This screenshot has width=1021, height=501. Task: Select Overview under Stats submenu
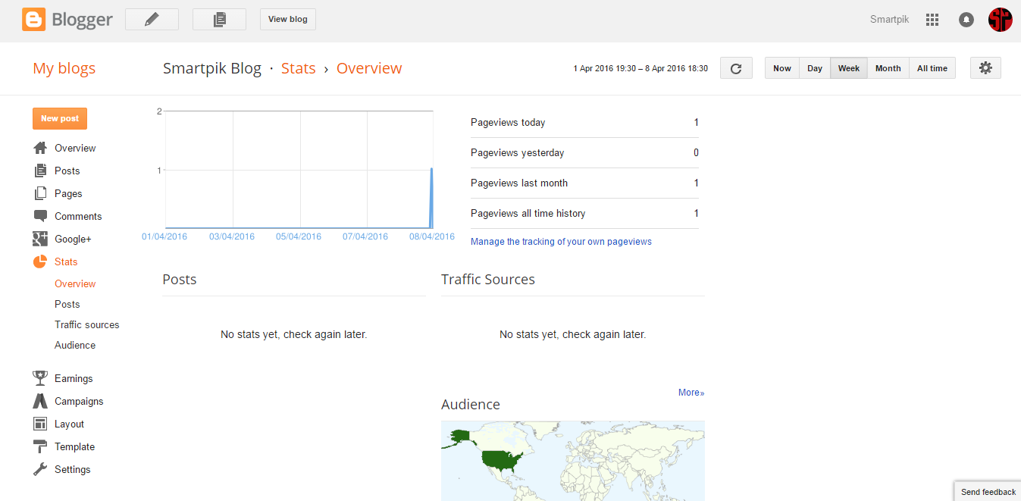75,283
